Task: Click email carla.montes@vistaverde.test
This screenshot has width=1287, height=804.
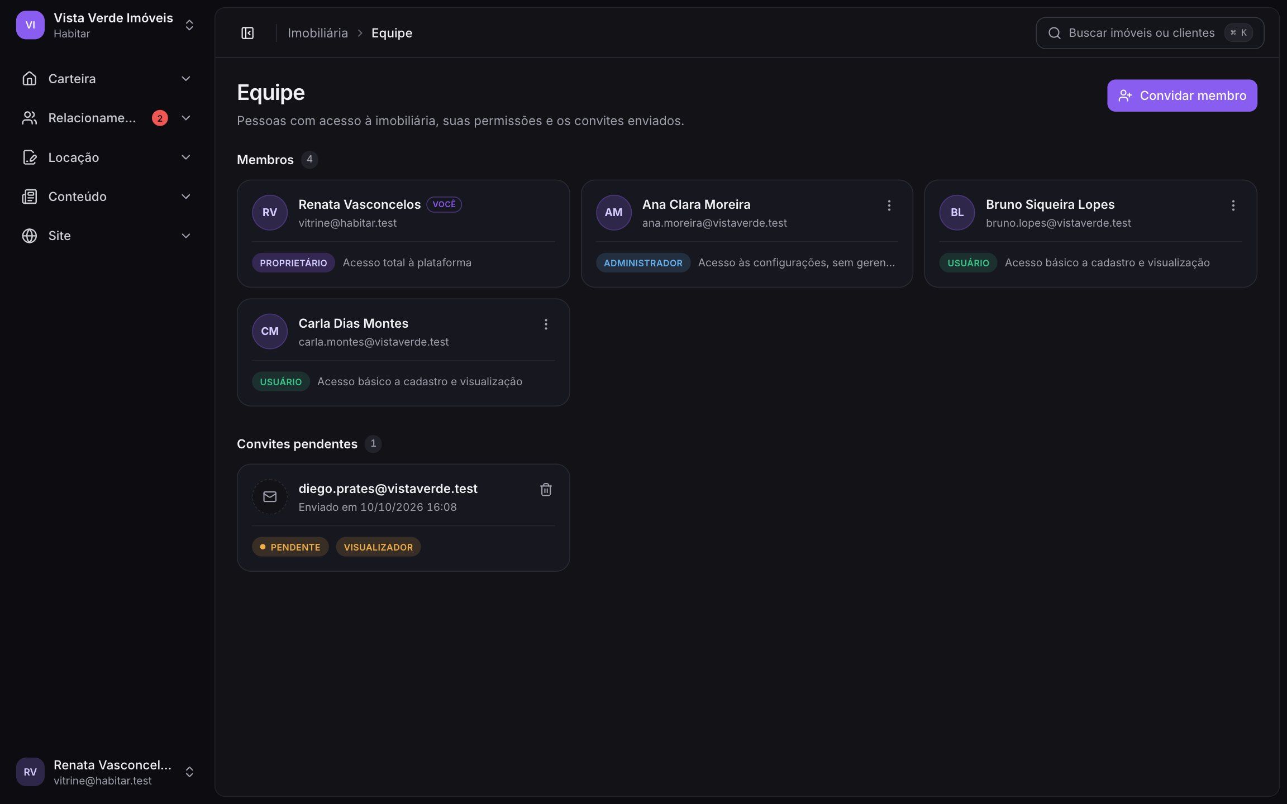Action: (374, 342)
